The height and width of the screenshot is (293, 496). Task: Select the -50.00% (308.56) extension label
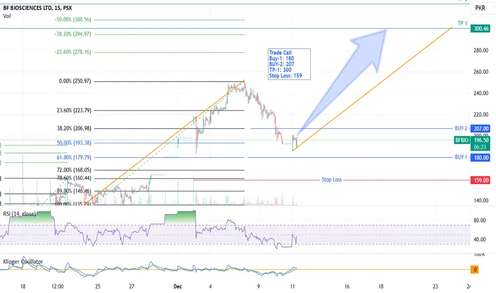[72, 19]
